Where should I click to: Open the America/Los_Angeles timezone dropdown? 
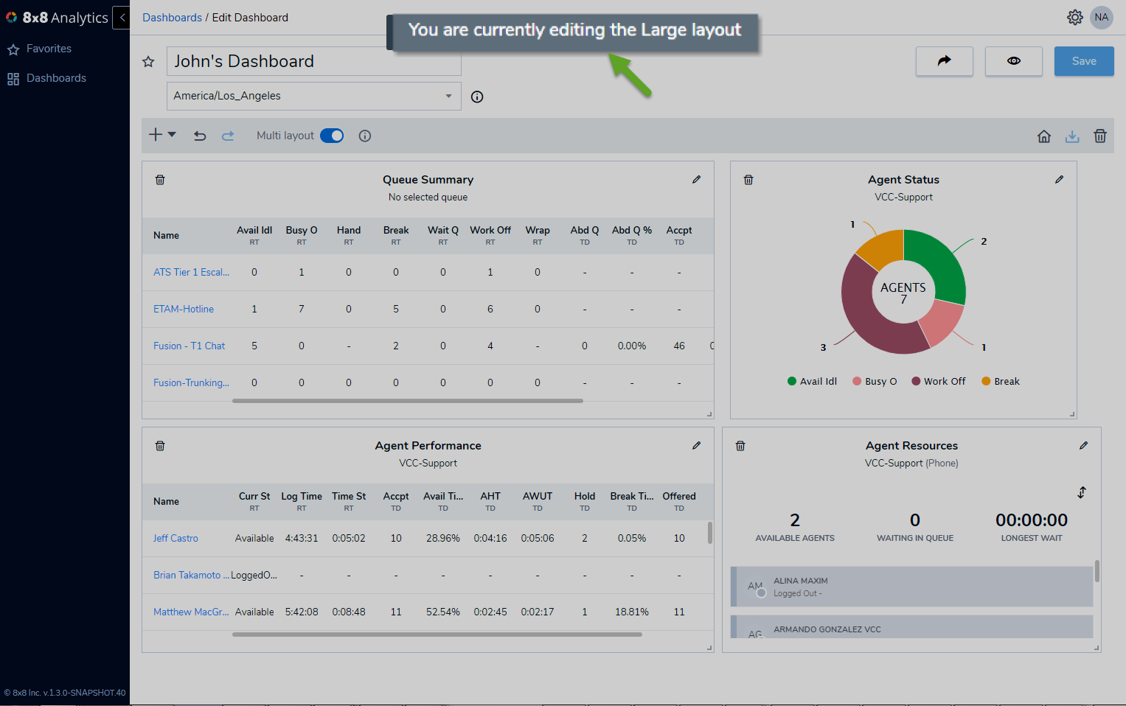314,96
